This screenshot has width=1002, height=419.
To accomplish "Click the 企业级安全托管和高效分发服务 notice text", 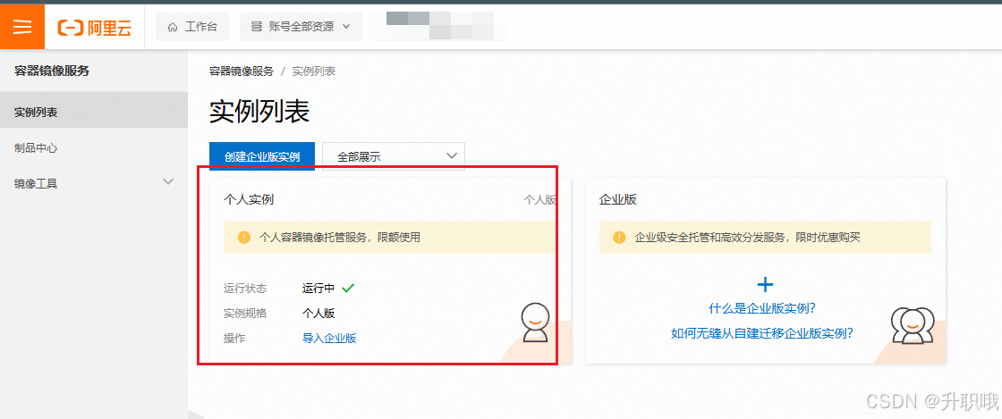I will (x=748, y=238).
